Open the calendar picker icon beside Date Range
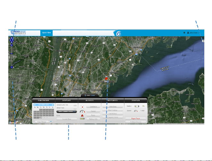This screenshot has height=161, width=212. pos(51,122)
